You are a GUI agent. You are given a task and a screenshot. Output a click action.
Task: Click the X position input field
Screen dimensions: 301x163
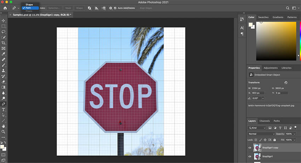click(x=258, y=93)
